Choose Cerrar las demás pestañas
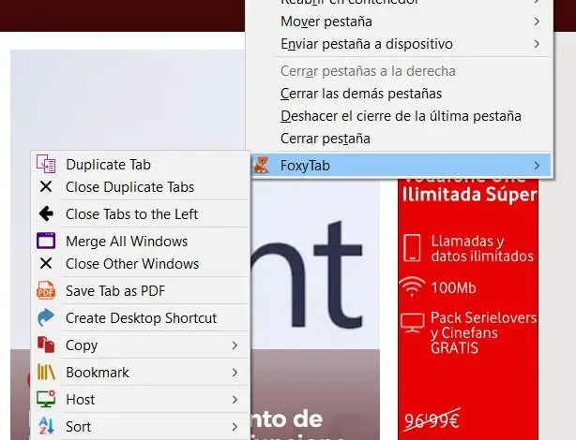Image resolution: width=576 pixels, height=440 pixels. [x=401, y=94]
